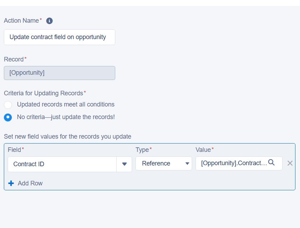The image size is (300, 228).
Task: Click the 'Action Name' label
Action: pyautogui.click(x=21, y=21)
